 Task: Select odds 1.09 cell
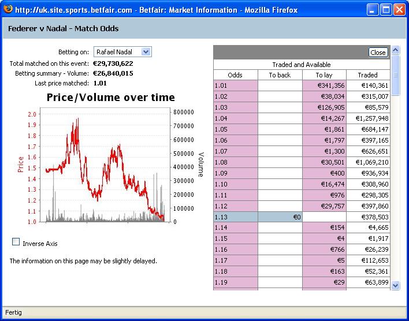(x=236, y=173)
